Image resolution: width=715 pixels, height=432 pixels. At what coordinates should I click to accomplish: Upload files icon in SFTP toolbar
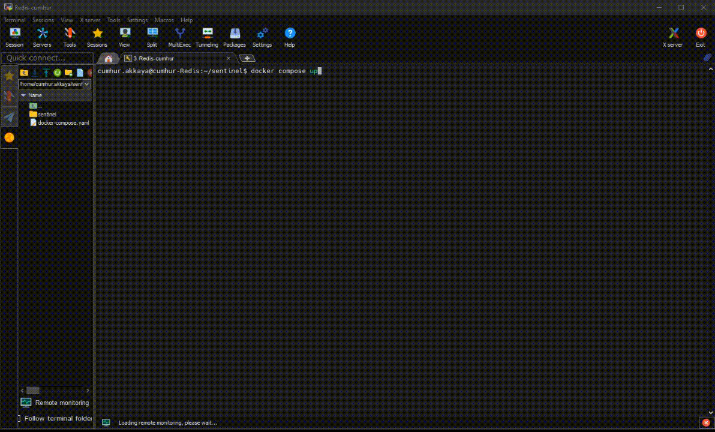tap(46, 73)
